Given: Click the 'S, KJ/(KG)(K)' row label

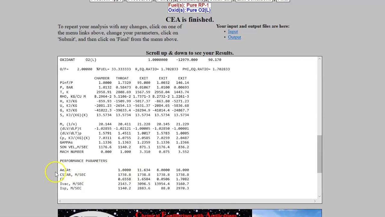Looking at the screenshot, I should (74, 115).
